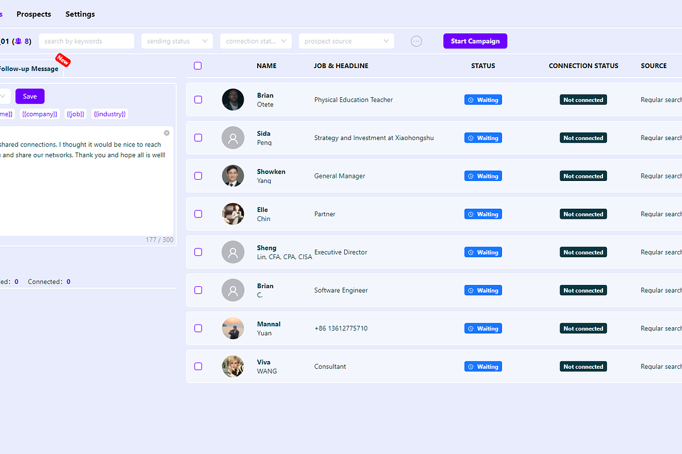The image size is (682, 454).
Task: Switch to the Settings tab
Action: coord(80,14)
